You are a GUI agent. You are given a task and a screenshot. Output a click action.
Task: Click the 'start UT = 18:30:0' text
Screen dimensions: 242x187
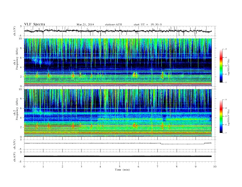click(x=148, y=24)
